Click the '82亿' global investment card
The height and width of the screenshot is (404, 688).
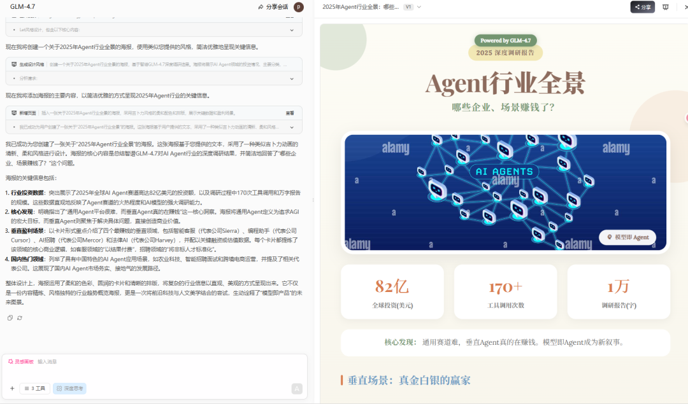(392, 292)
